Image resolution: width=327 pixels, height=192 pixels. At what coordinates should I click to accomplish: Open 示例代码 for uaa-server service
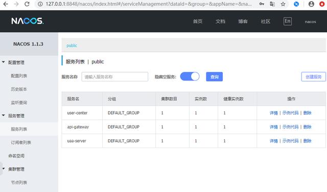tap(290, 141)
